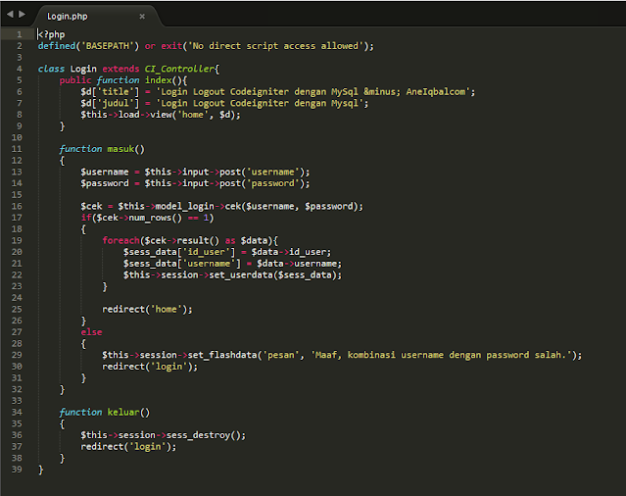The width and height of the screenshot is (626, 496).
Task: Click the extends keyword on line 4
Action: click(x=120, y=69)
